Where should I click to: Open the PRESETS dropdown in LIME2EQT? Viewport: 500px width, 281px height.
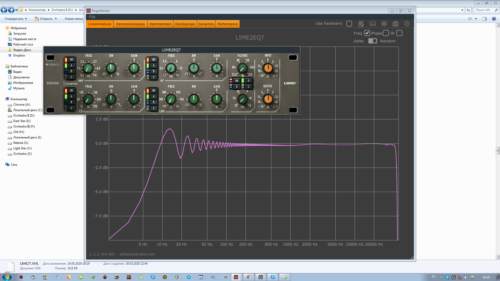pos(52,65)
